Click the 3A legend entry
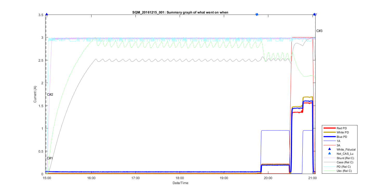390x195 pixels. pyautogui.click(x=338, y=145)
